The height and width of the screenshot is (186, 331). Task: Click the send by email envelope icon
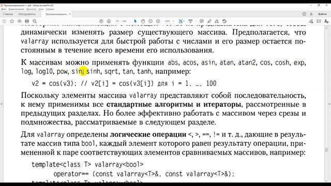319,21
